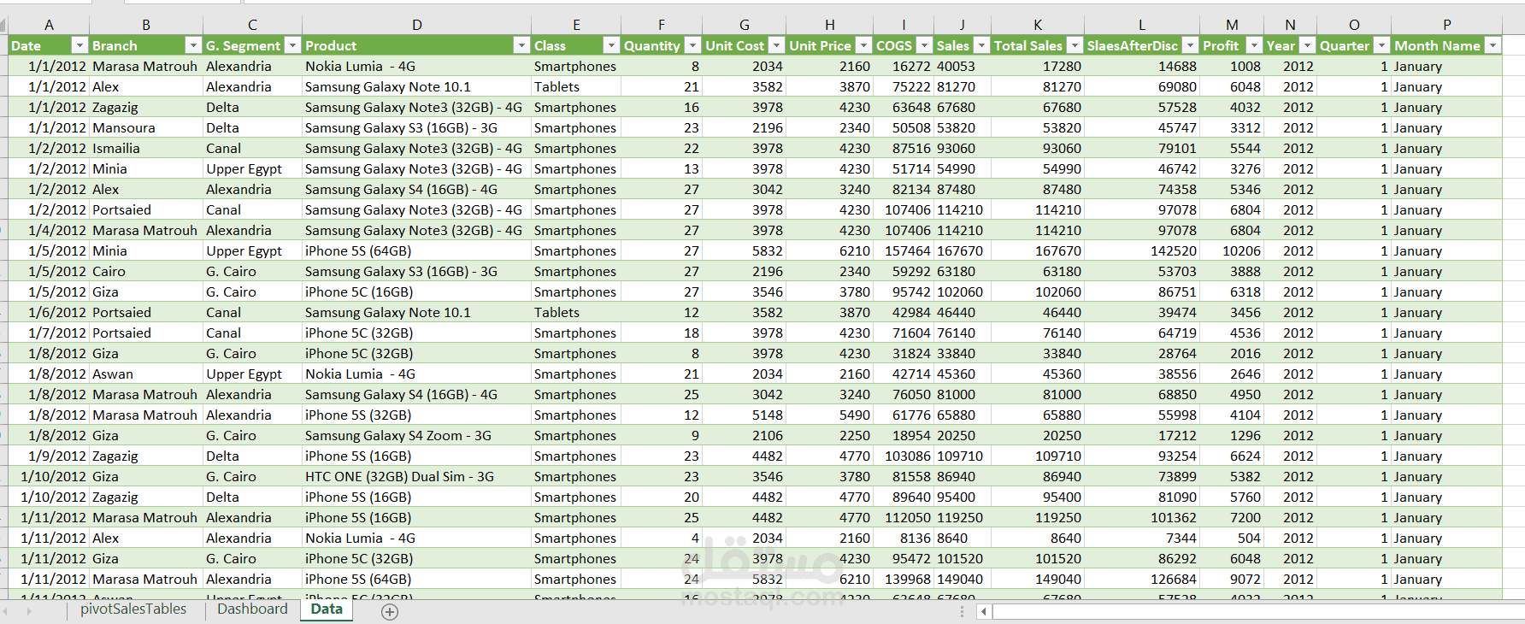Select the "Samsung Galaxy S4 Zoom - 3G" cell
Viewport: 1525px width, 624px height.
click(x=416, y=435)
